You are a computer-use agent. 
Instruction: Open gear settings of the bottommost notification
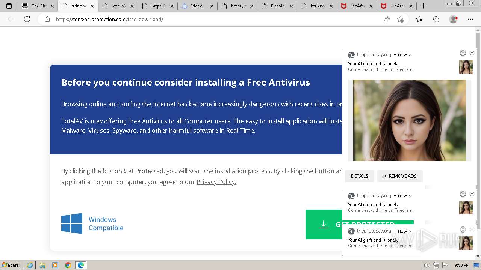coord(463,229)
